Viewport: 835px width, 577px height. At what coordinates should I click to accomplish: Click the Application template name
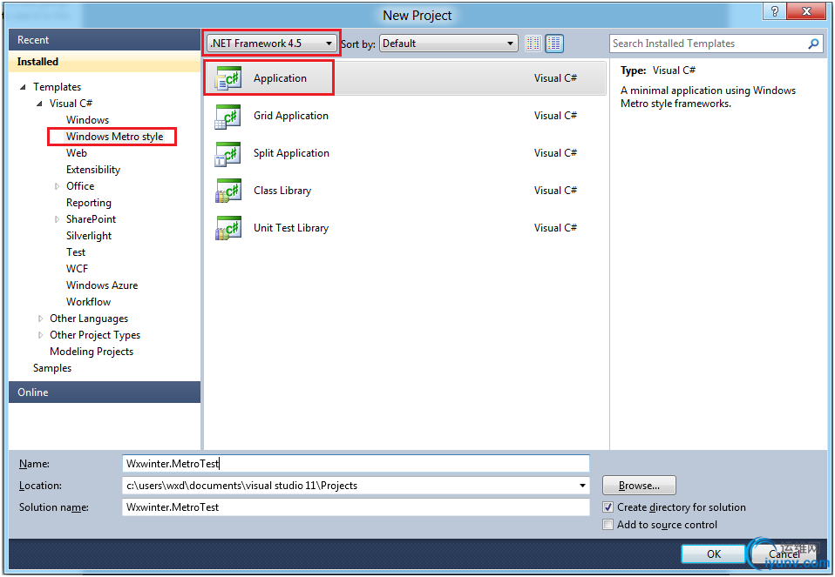click(280, 78)
